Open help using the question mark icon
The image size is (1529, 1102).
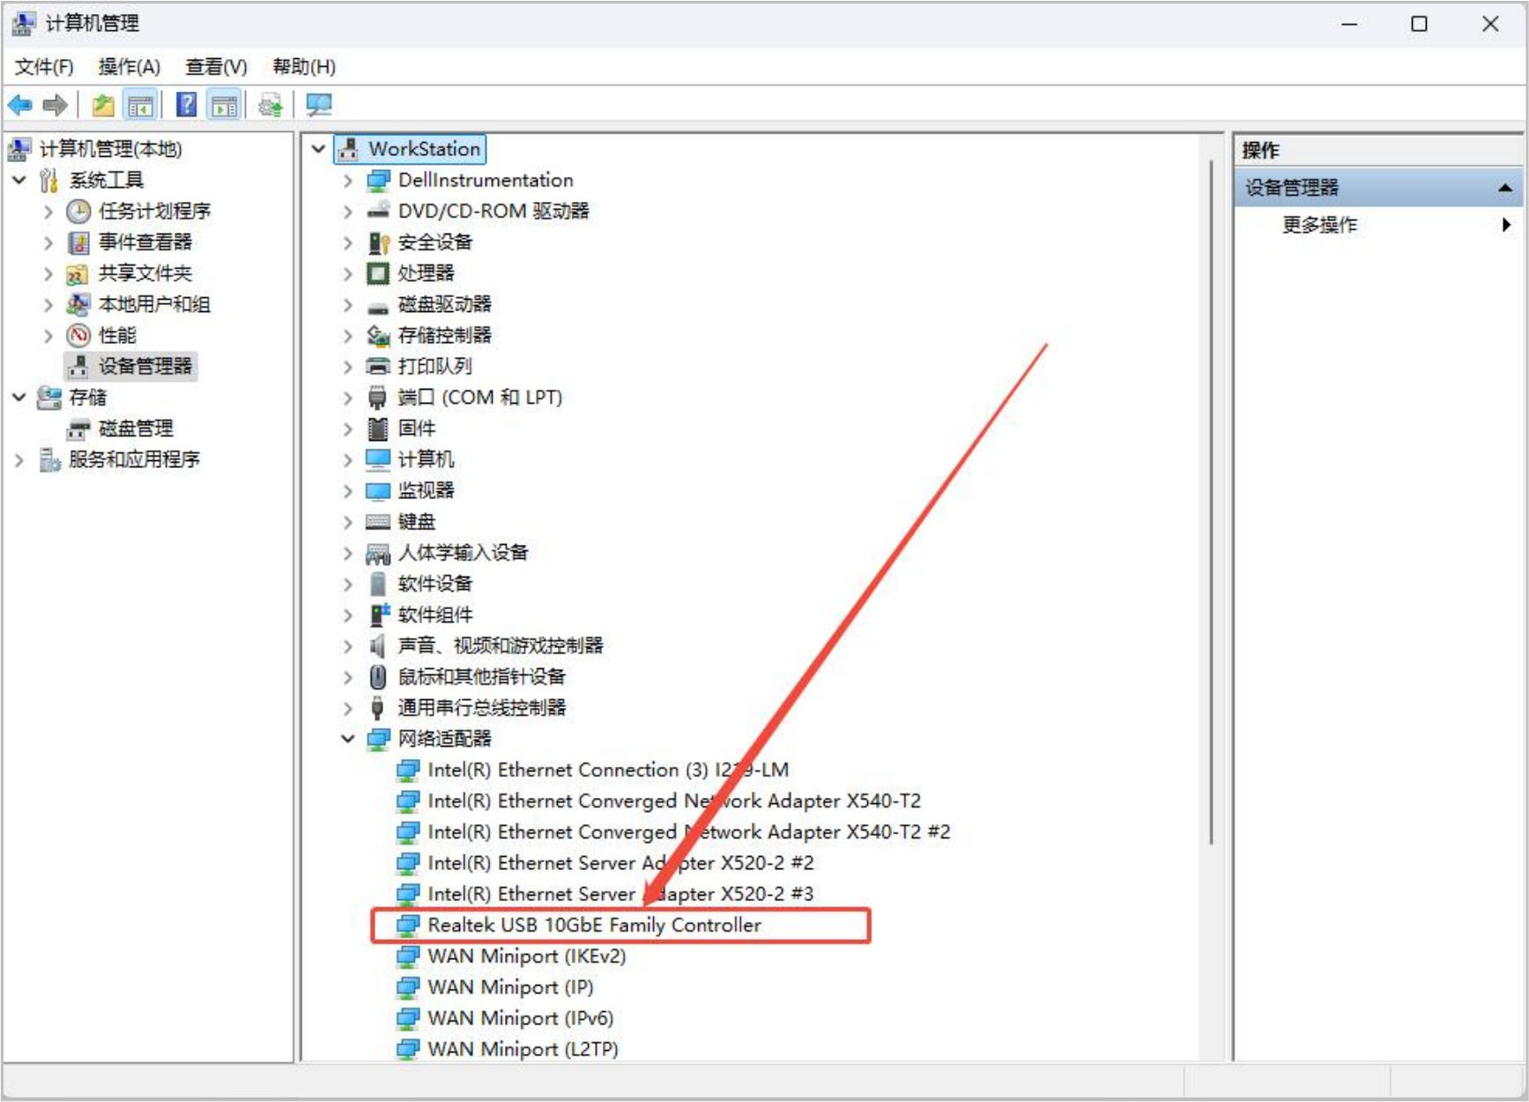186,105
